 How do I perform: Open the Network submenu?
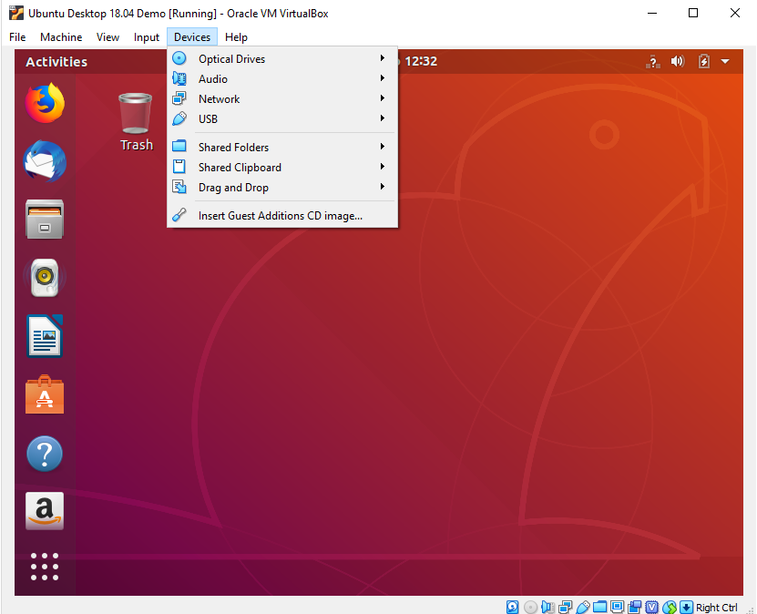coord(282,99)
